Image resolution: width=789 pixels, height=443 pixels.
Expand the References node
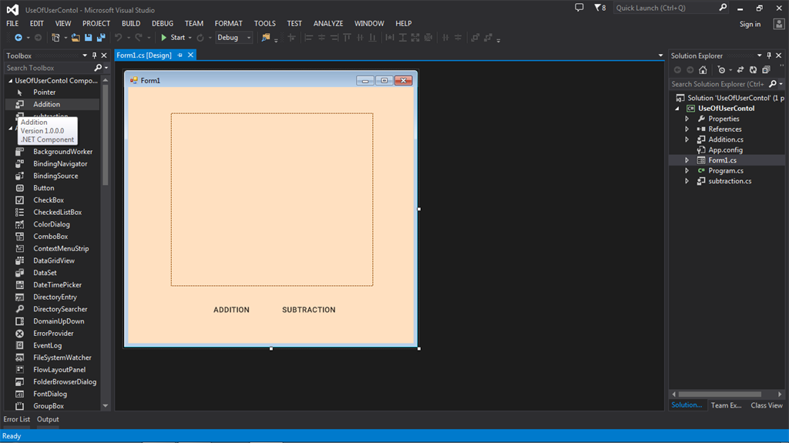(x=687, y=129)
